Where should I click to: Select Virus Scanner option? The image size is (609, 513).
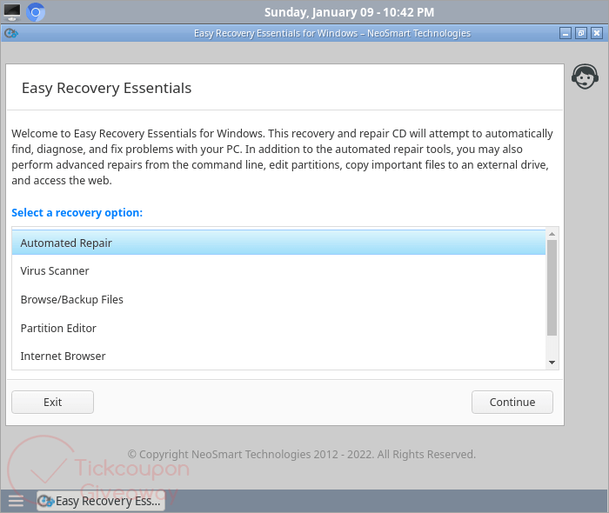point(278,271)
